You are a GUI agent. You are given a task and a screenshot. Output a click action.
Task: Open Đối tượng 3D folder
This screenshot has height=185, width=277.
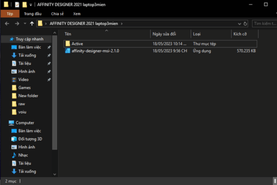click(x=30, y=139)
